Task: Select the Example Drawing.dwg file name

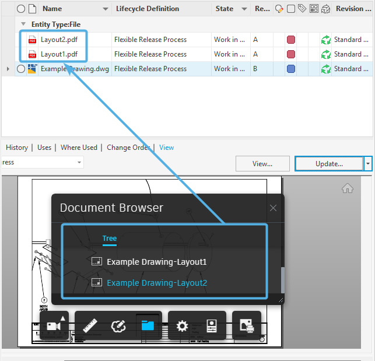Action: (75, 69)
